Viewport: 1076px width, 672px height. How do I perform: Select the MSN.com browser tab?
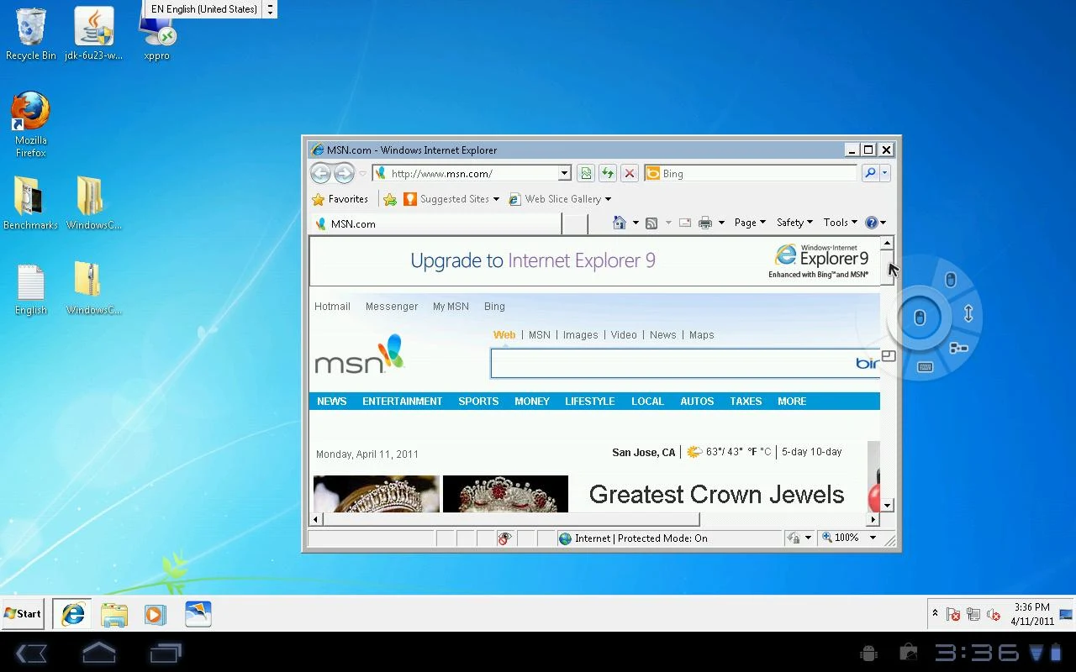[x=435, y=223]
